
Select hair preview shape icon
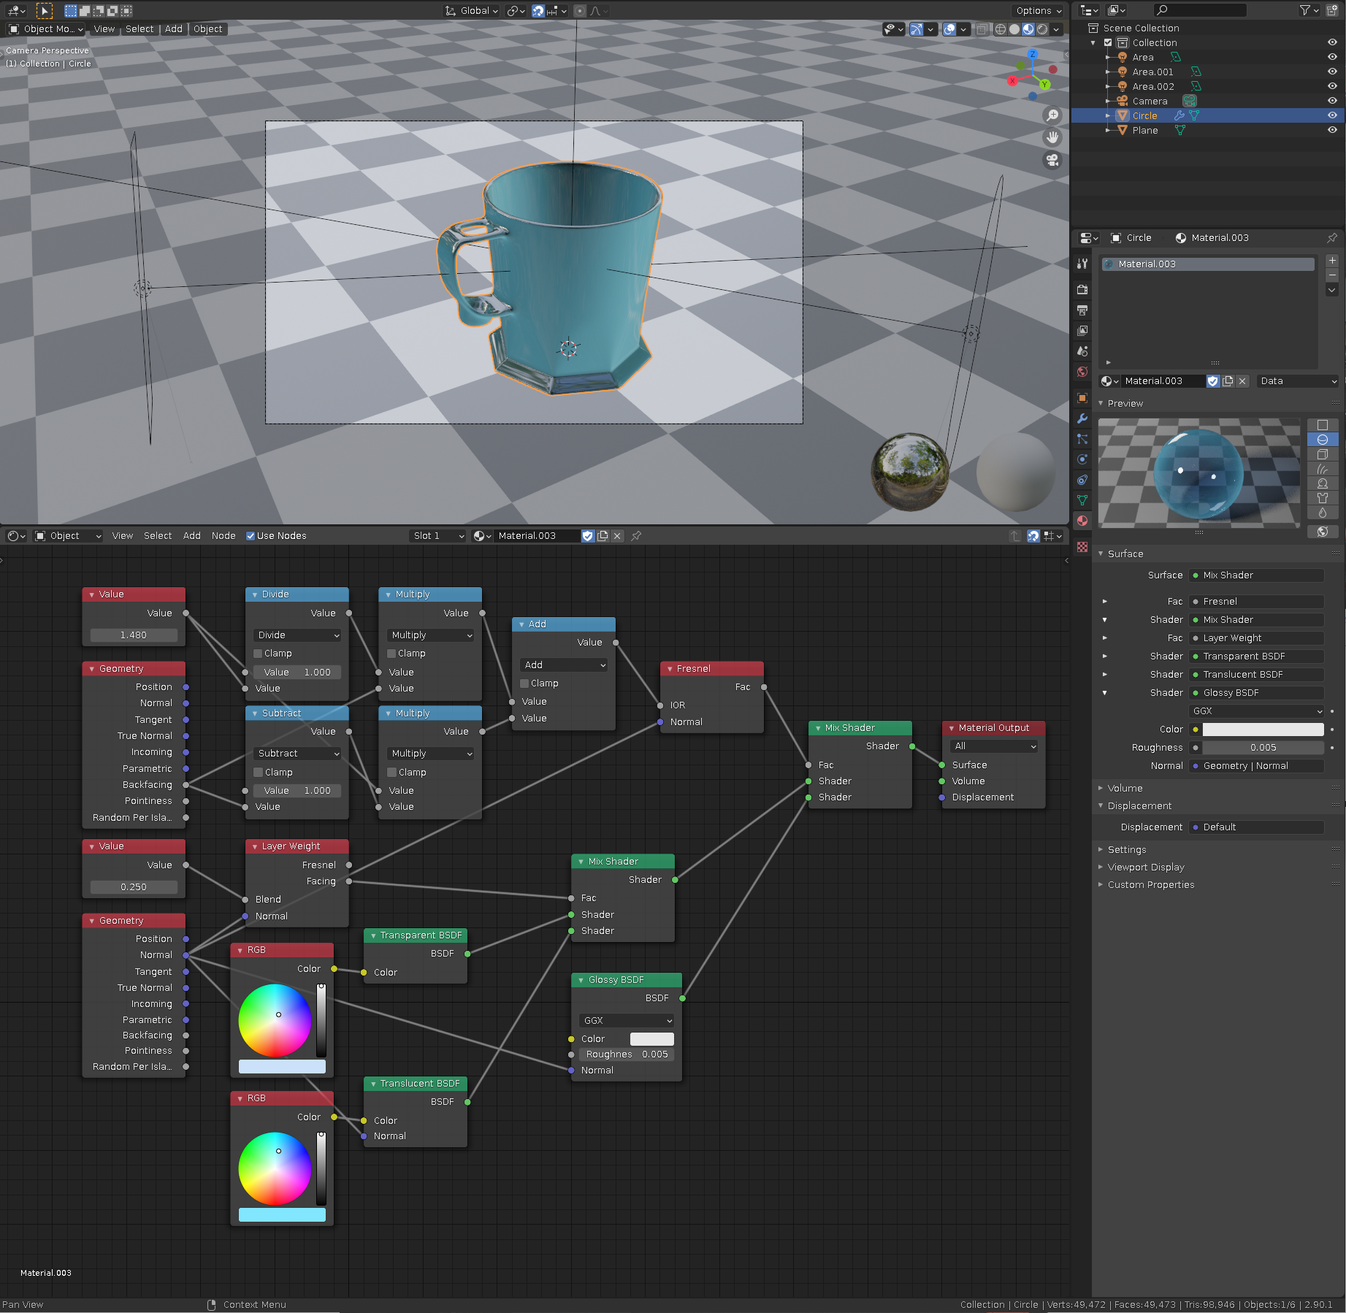pos(1322,469)
